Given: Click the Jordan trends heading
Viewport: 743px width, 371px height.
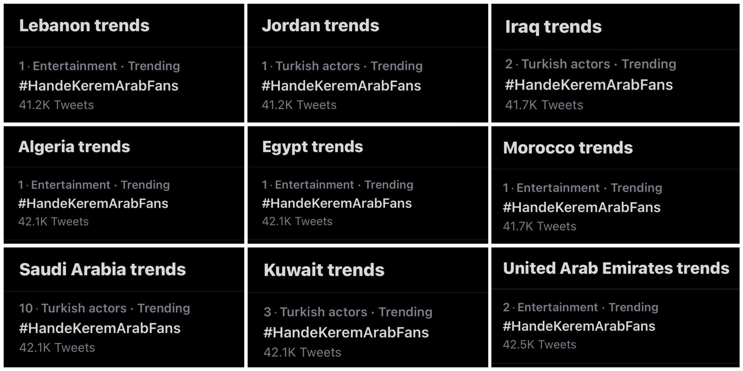Looking at the screenshot, I should pos(320,26).
